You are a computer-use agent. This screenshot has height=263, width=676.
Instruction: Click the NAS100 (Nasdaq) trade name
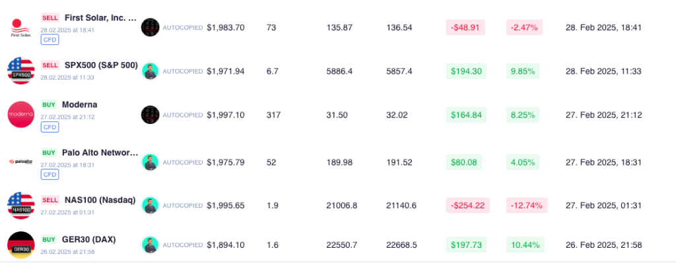100,200
